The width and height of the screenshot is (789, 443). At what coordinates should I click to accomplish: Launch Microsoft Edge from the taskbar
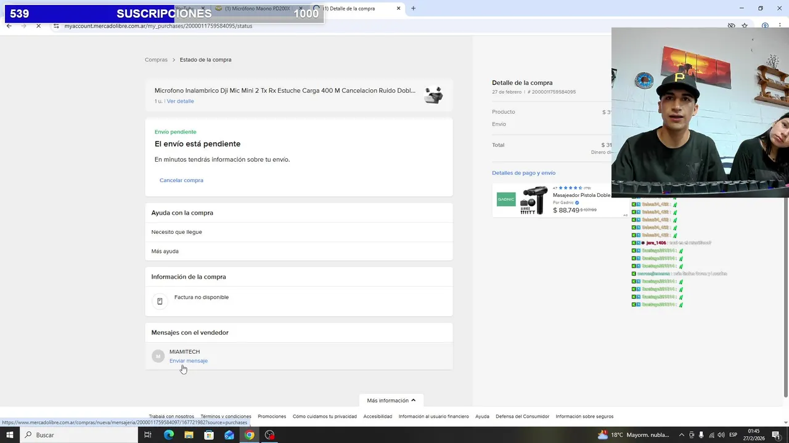click(168, 435)
